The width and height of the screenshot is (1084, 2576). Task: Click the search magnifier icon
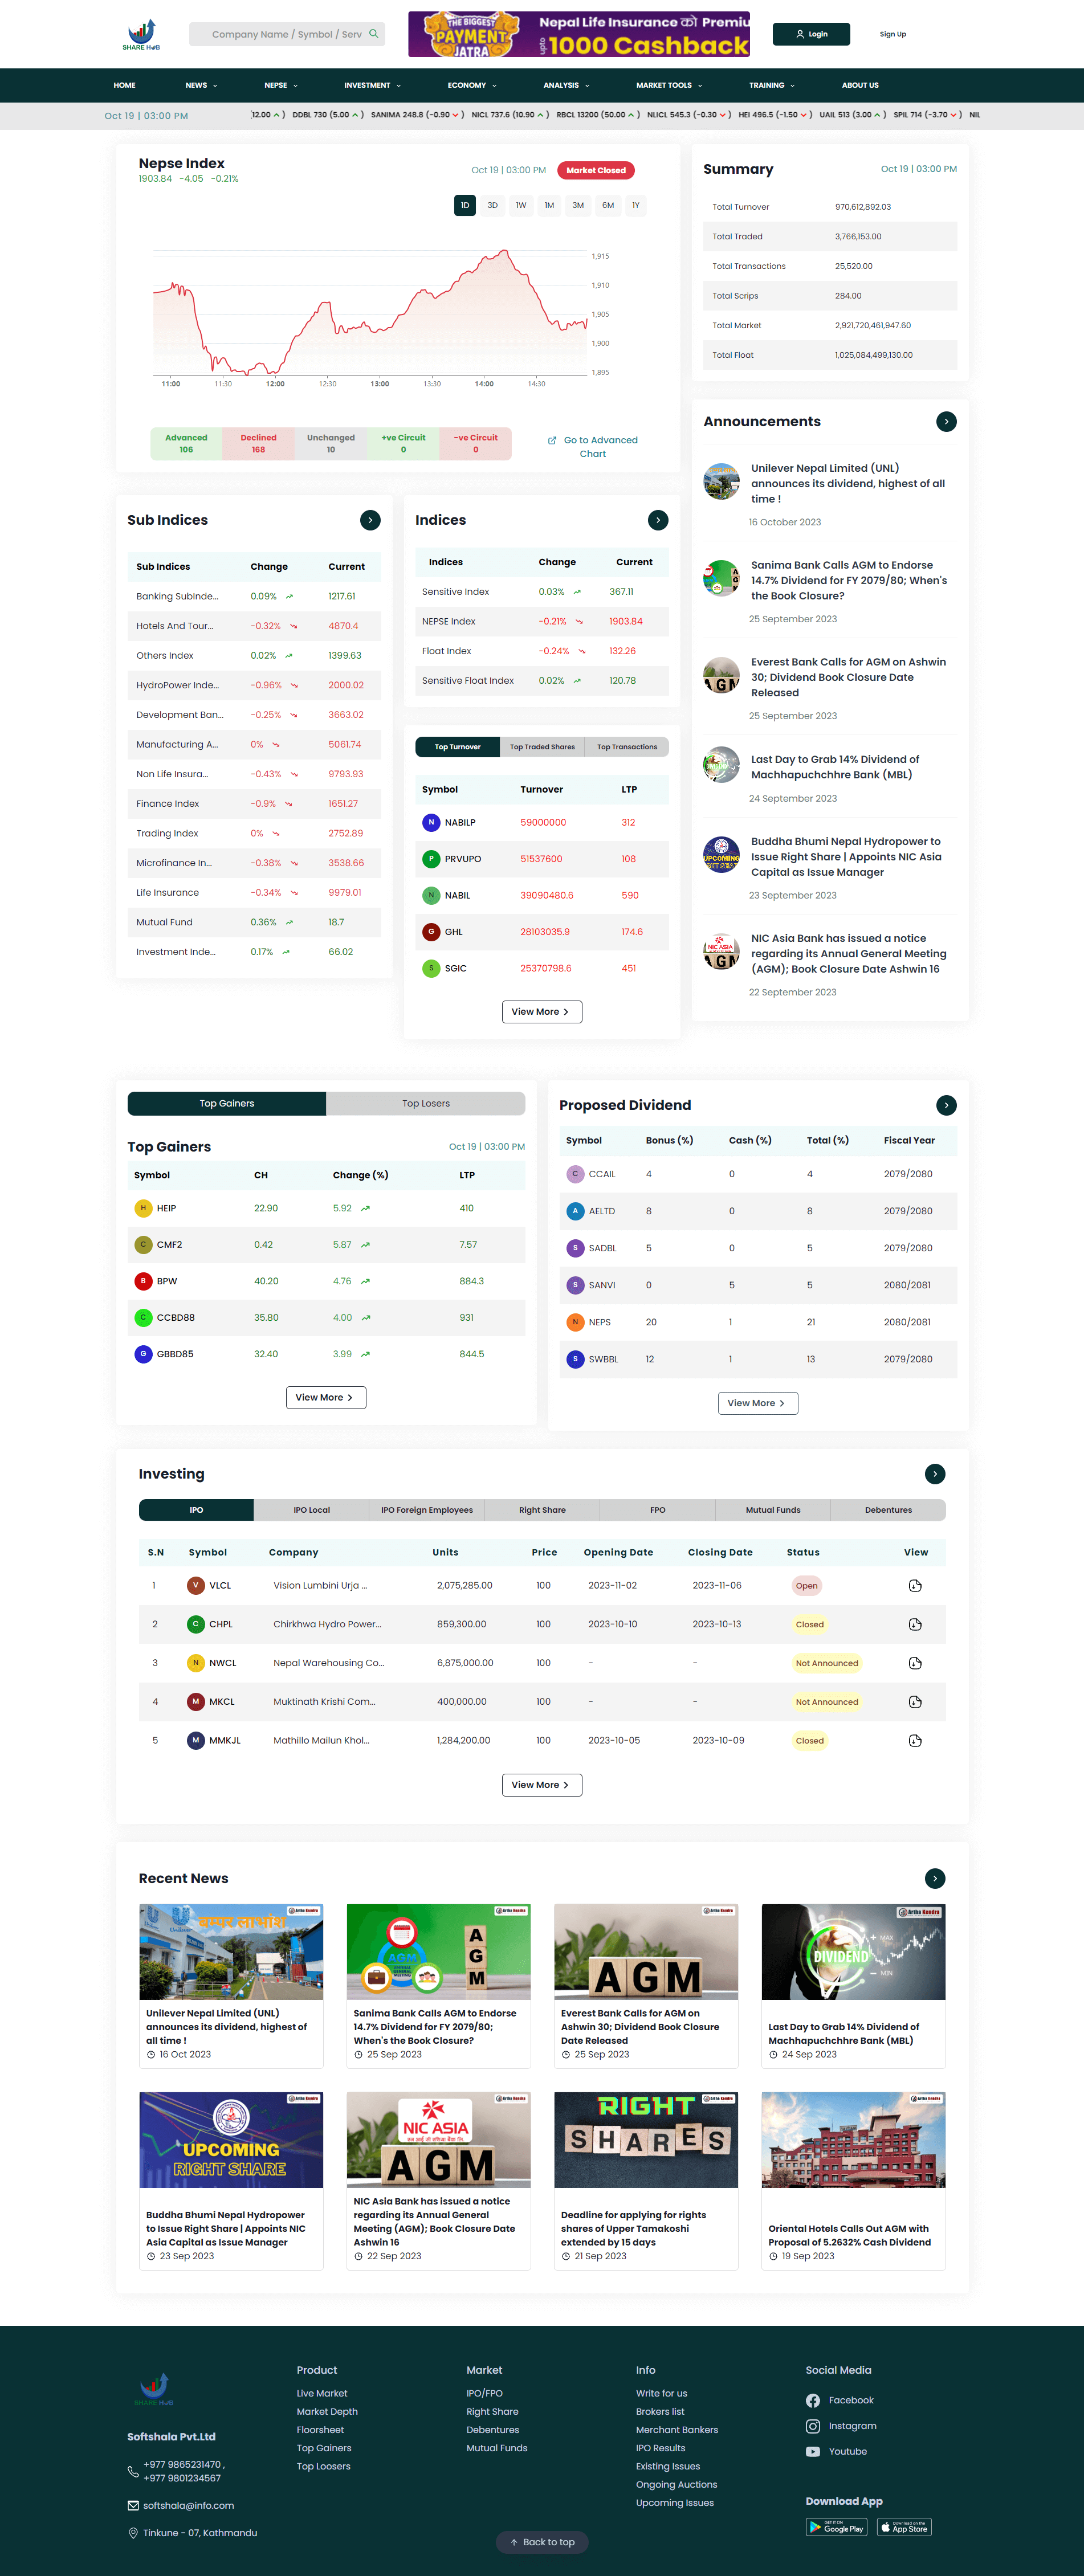(373, 34)
